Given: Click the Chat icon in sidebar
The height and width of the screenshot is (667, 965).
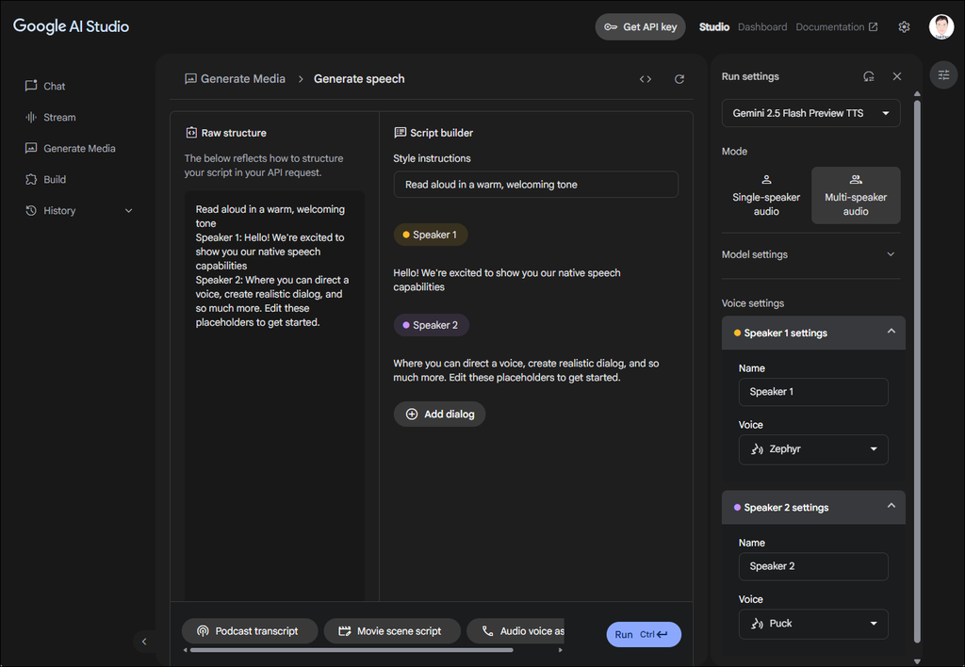Looking at the screenshot, I should click(x=31, y=86).
